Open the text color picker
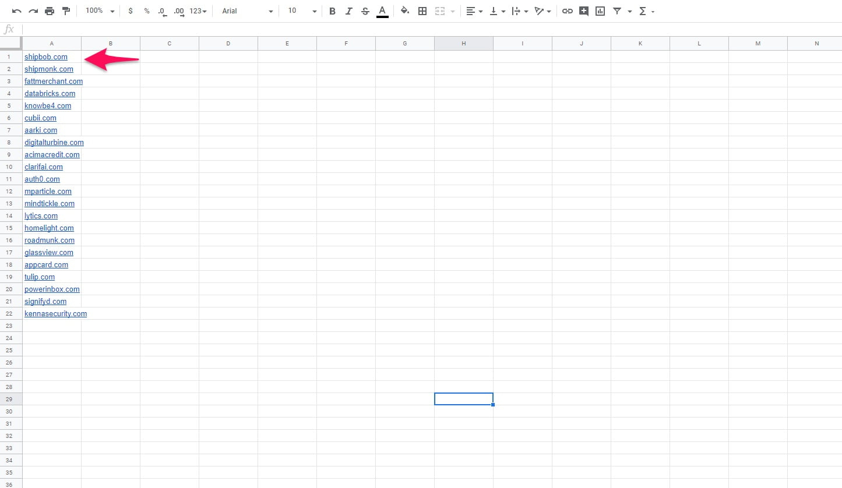The width and height of the screenshot is (842, 488). pyautogui.click(x=382, y=11)
